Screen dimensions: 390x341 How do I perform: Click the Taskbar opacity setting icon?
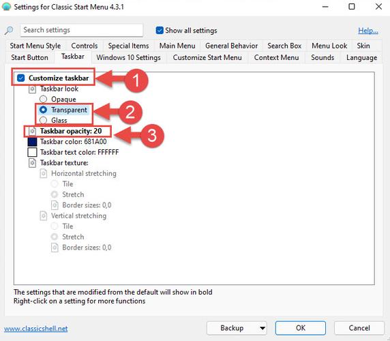pyautogui.click(x=32, y=131)
